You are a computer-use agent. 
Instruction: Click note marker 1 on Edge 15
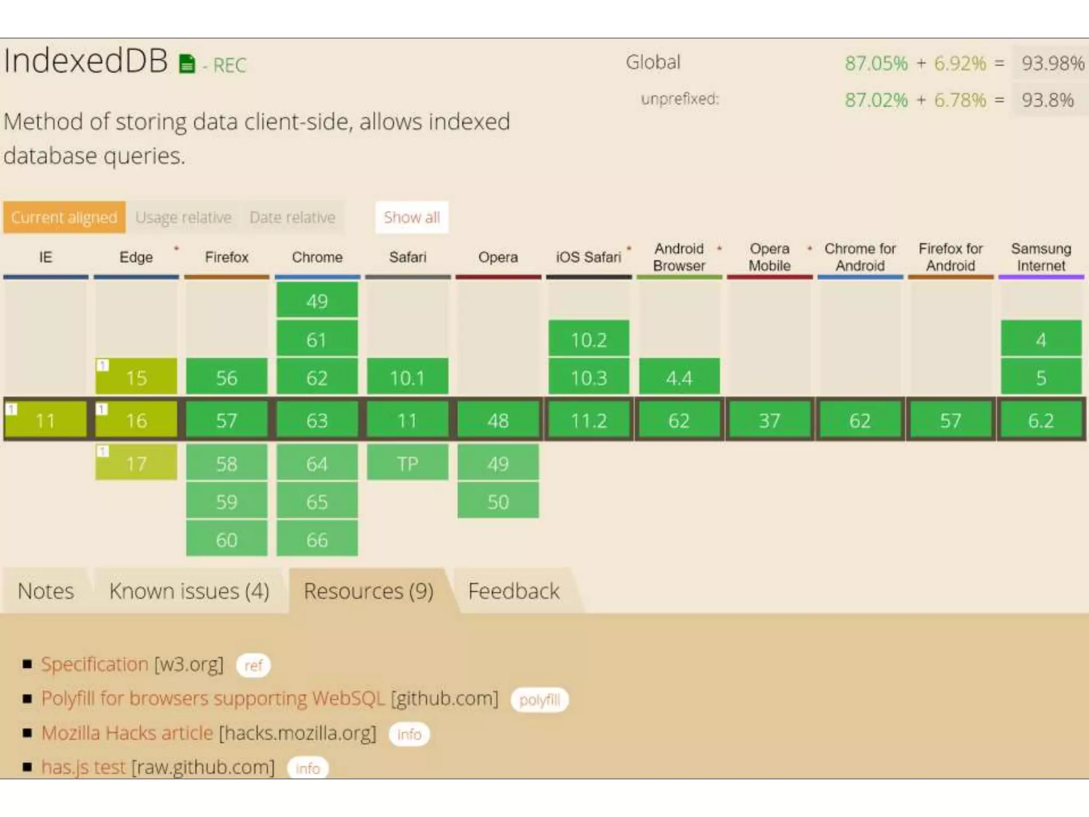point(103,365)
